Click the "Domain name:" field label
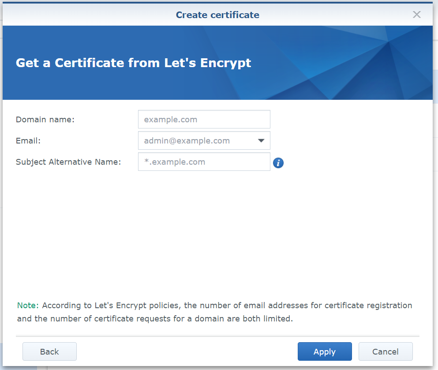 pos(45,120)
